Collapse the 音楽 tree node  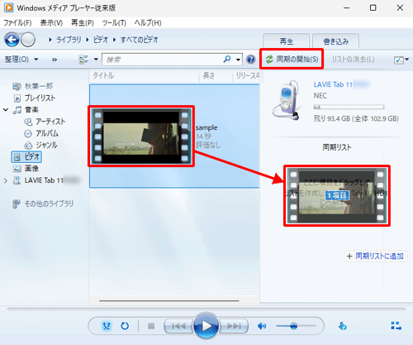pos(6,110)
